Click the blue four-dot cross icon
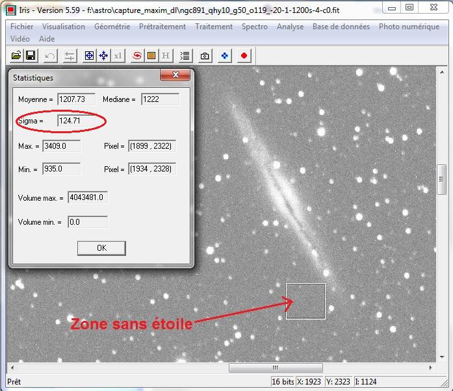The height and width of the screenshot is (391, 453). 224,55
